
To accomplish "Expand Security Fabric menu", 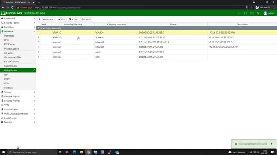I will (x=18, y=23).
